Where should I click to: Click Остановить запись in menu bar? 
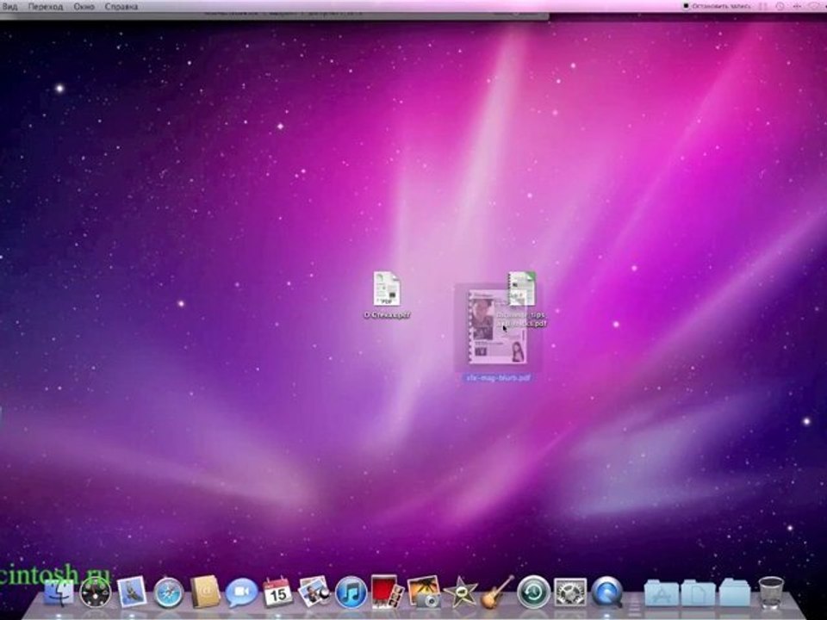coord(718,6)
